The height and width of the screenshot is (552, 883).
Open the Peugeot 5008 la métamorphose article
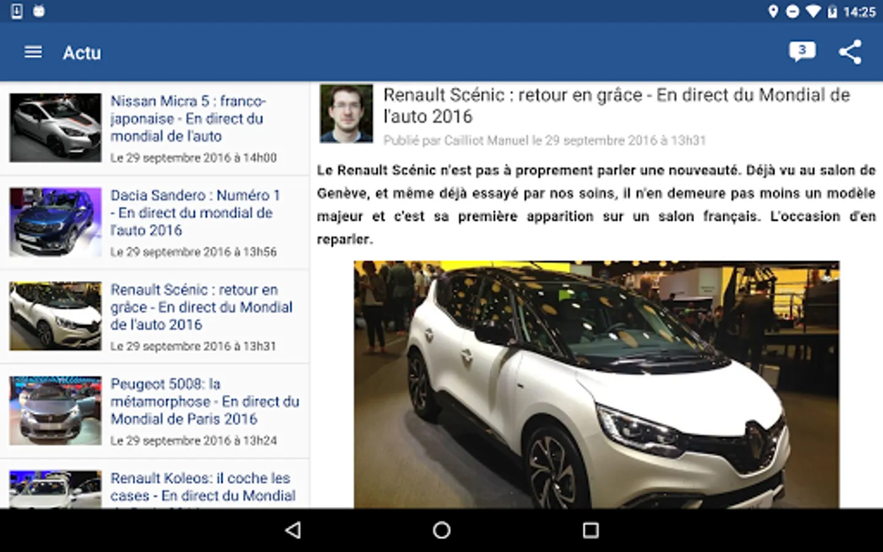[x=155, y=412]
